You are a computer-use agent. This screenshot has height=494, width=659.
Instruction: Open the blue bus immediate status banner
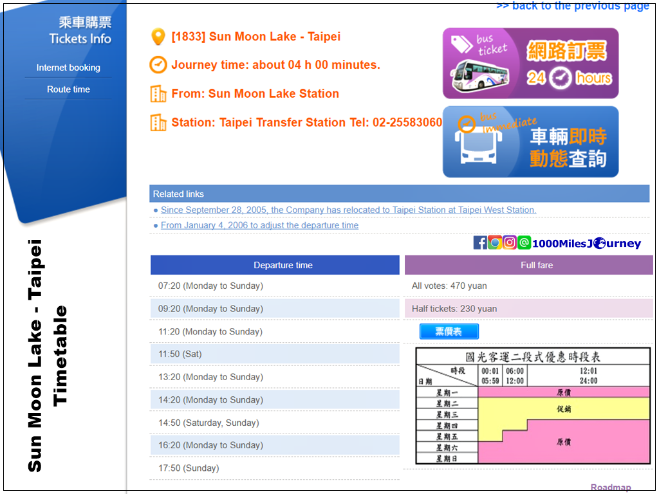[x=530, y=142]
